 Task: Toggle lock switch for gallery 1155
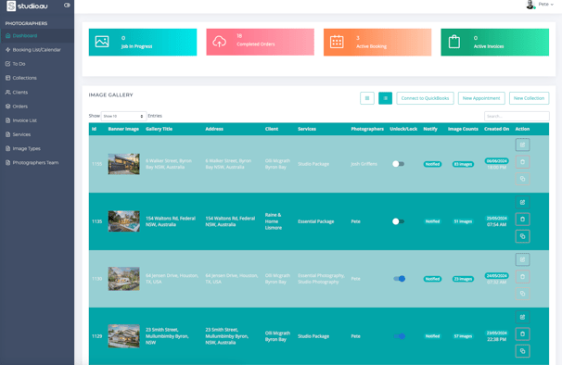[398, 164]
